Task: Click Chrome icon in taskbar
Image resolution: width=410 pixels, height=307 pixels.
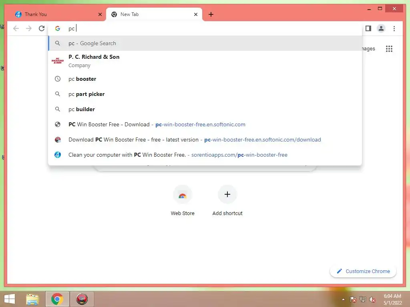Action: click(x=57, y=299)
